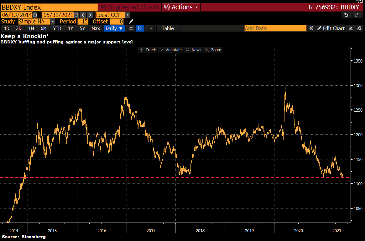Open the Daily periodicity dropdown
Image resolution: width=365 pixels, height=241 pixels.
(x=114, y=28)
